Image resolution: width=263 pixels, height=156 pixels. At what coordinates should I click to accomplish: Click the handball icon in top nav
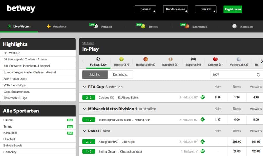(x=235, y=26)
